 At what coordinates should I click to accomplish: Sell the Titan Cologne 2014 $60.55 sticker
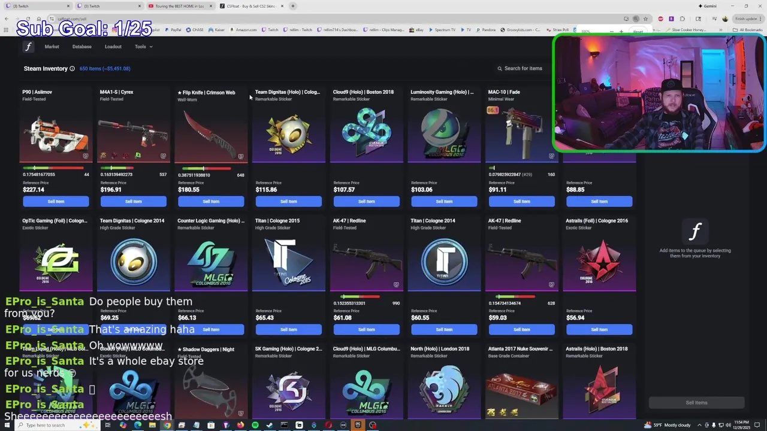point(444,329)
